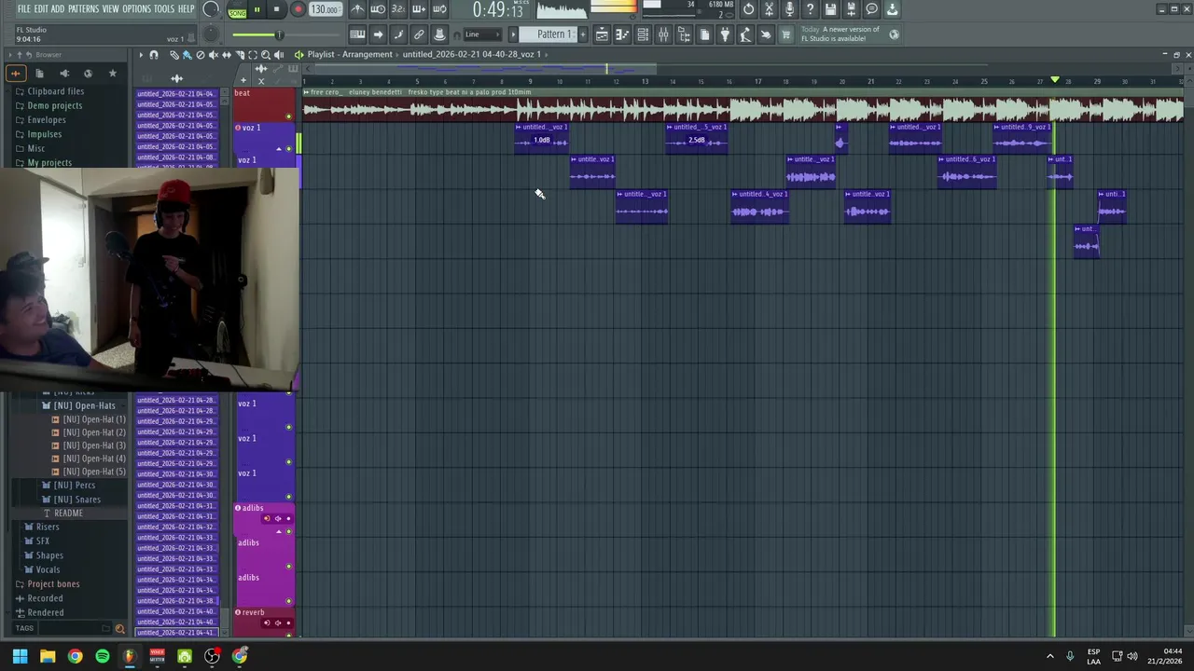The width and height of the screenshot is (1194, 671).
Task: Click the help question mark icon
Action: click(x=810, y=9)
